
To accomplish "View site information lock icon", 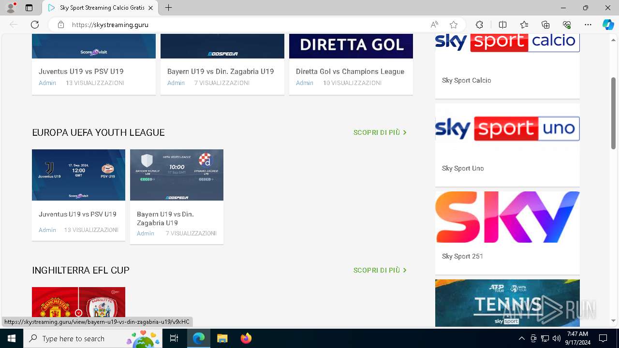I will click(x=61, y=25).
